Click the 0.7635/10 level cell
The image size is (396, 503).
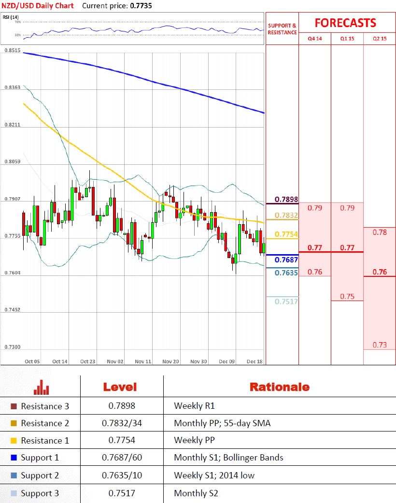122,475
